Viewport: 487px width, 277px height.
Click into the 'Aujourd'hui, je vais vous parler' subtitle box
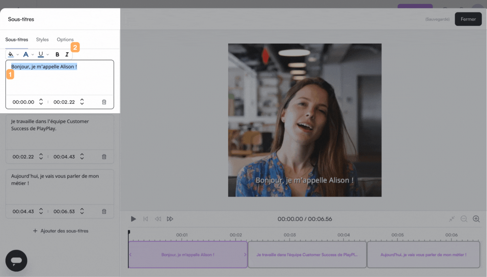click(x=60, y=187)
